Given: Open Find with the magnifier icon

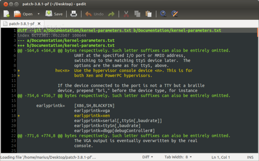Looking at the screenshot, I should tap(163, 14).
